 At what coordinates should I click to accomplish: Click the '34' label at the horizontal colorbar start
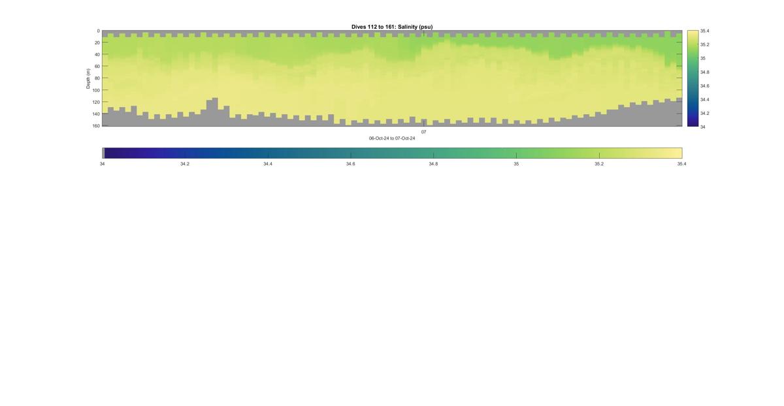tap(102, 164)
